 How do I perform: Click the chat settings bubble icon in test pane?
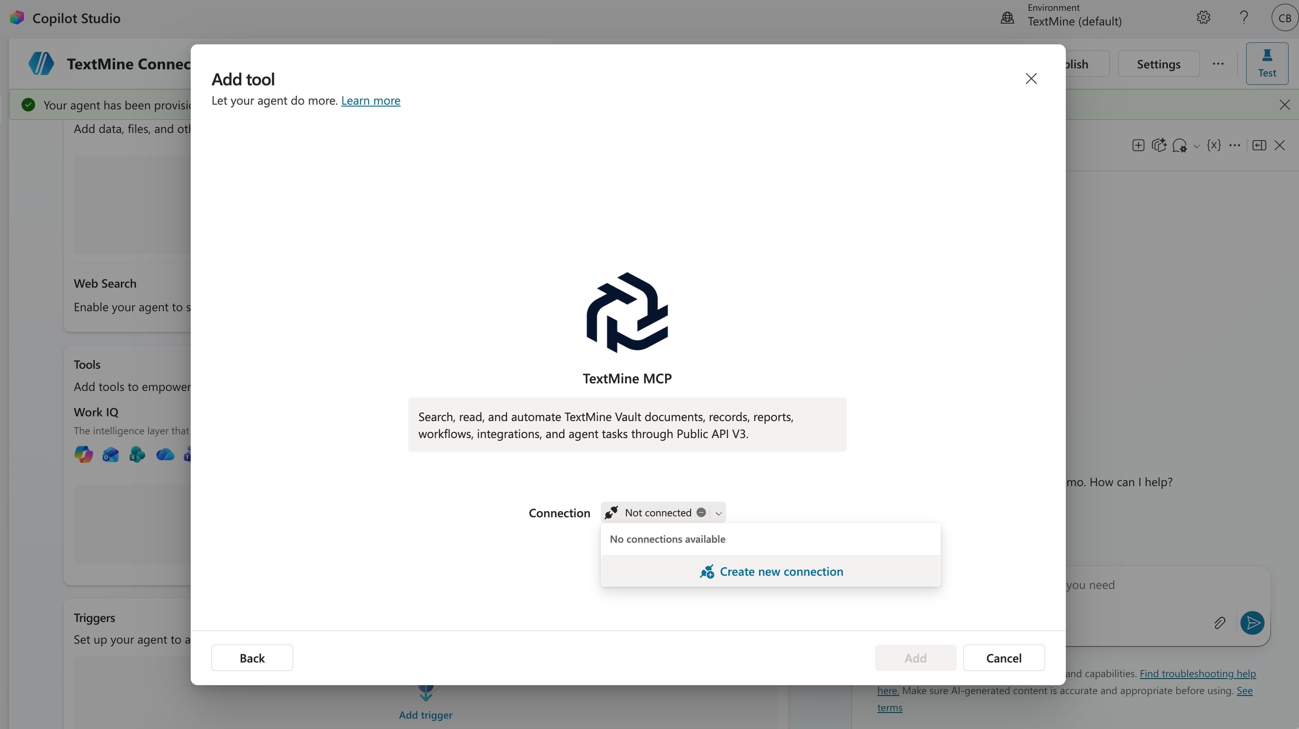(x=1179, y=146)
